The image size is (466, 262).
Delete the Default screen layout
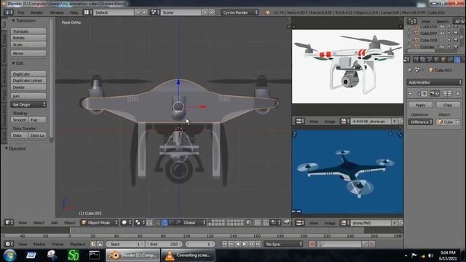click(144, 12)
